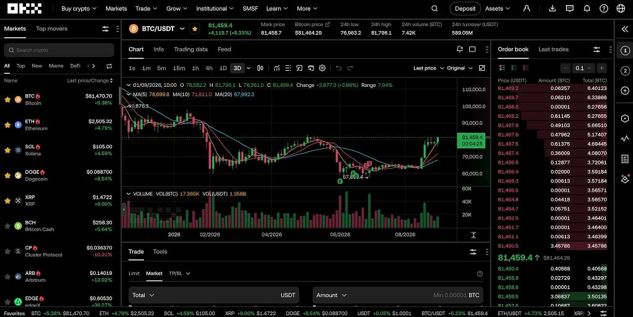Open the BTC/USDT pair dropdown
The image size is (633, 317).
[182, 29]
